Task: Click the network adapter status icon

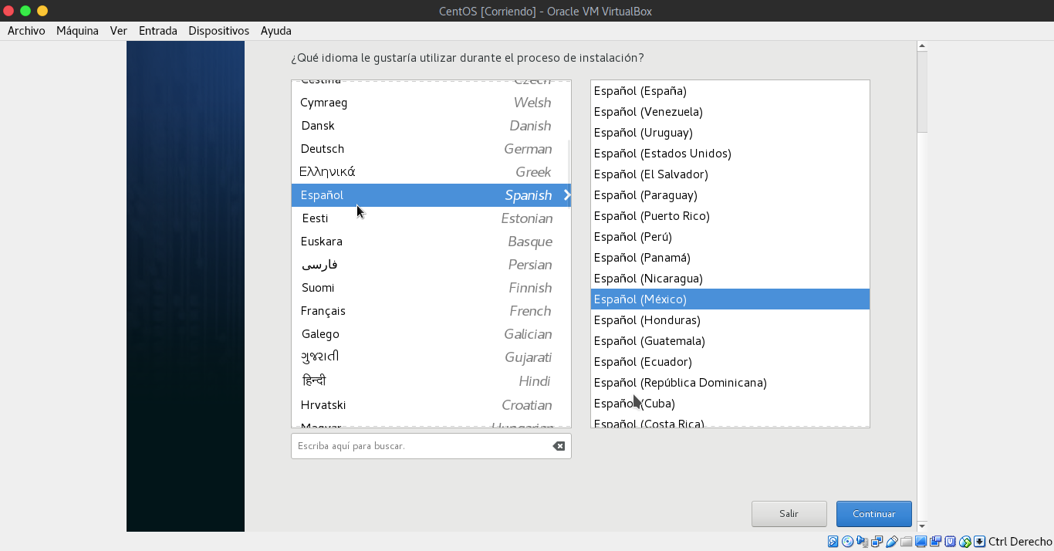Action: pos(877,541)
